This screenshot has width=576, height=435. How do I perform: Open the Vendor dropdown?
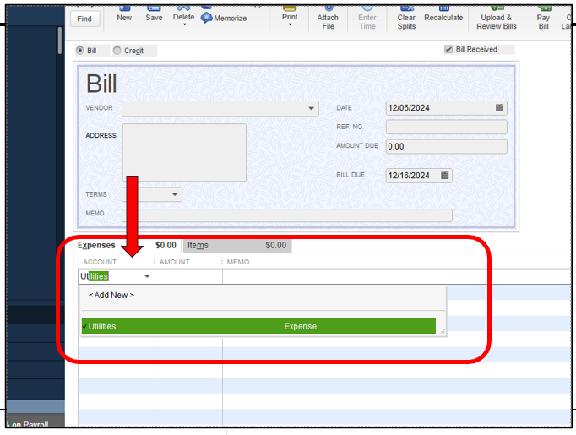[311, 108]
